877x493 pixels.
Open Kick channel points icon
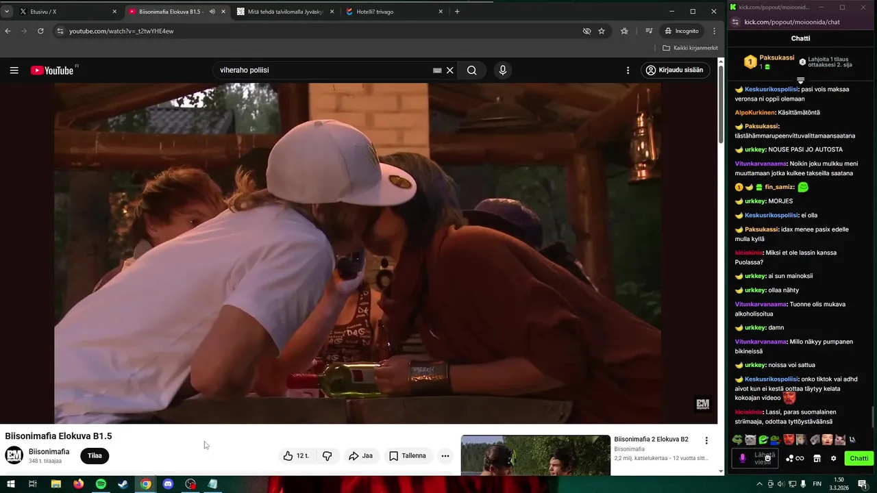point(795,458)
